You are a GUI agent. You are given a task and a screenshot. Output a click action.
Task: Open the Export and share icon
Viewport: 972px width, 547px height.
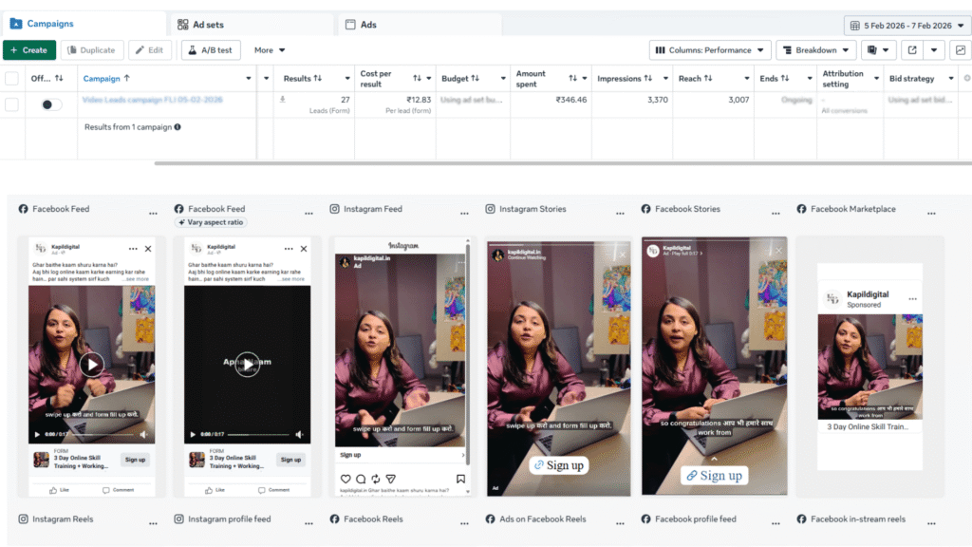coord(913,49)
